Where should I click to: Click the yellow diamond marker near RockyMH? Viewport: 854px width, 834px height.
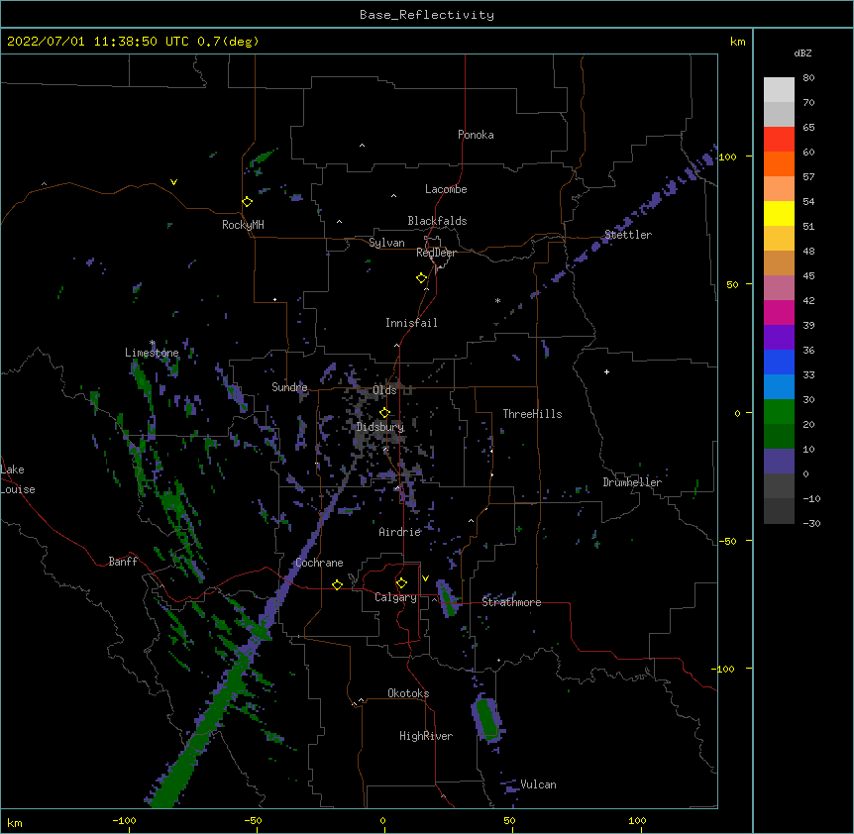[248, 201]
